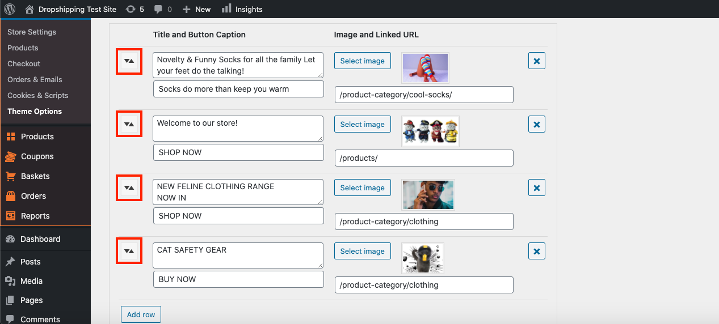Go to Dropshipping Test Site link
This screenshot has width=719, height=324.
(x=77, y=9)
